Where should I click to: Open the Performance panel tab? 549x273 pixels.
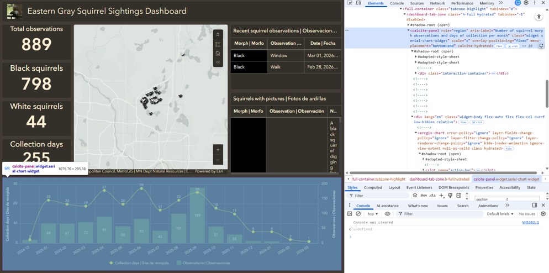[462, 3]
